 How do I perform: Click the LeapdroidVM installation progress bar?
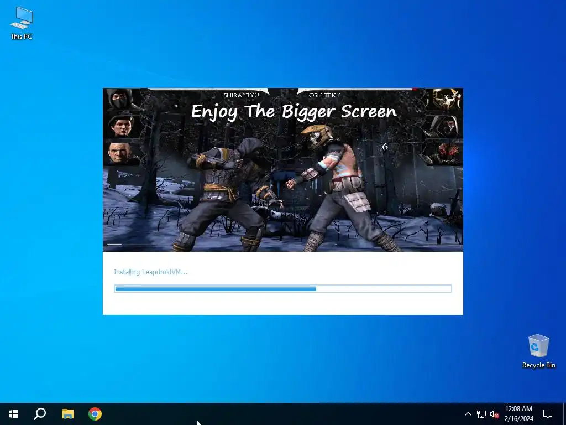tap(283, 288)
